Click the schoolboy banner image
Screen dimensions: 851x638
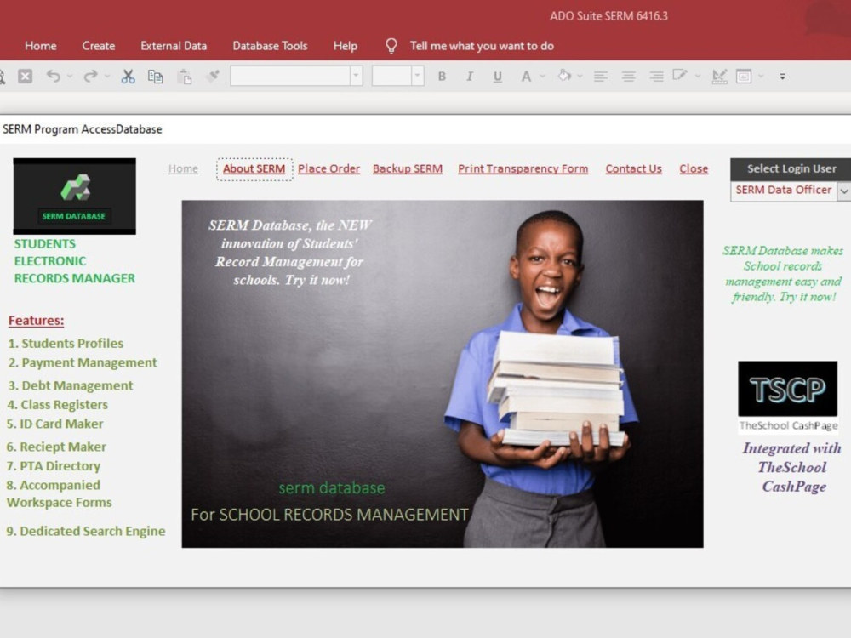(443, 373)
